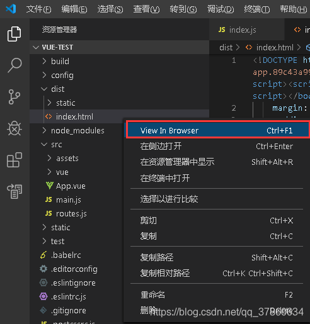Click HTML icon in breadcrumb before index.html

[x=249, y=47]
